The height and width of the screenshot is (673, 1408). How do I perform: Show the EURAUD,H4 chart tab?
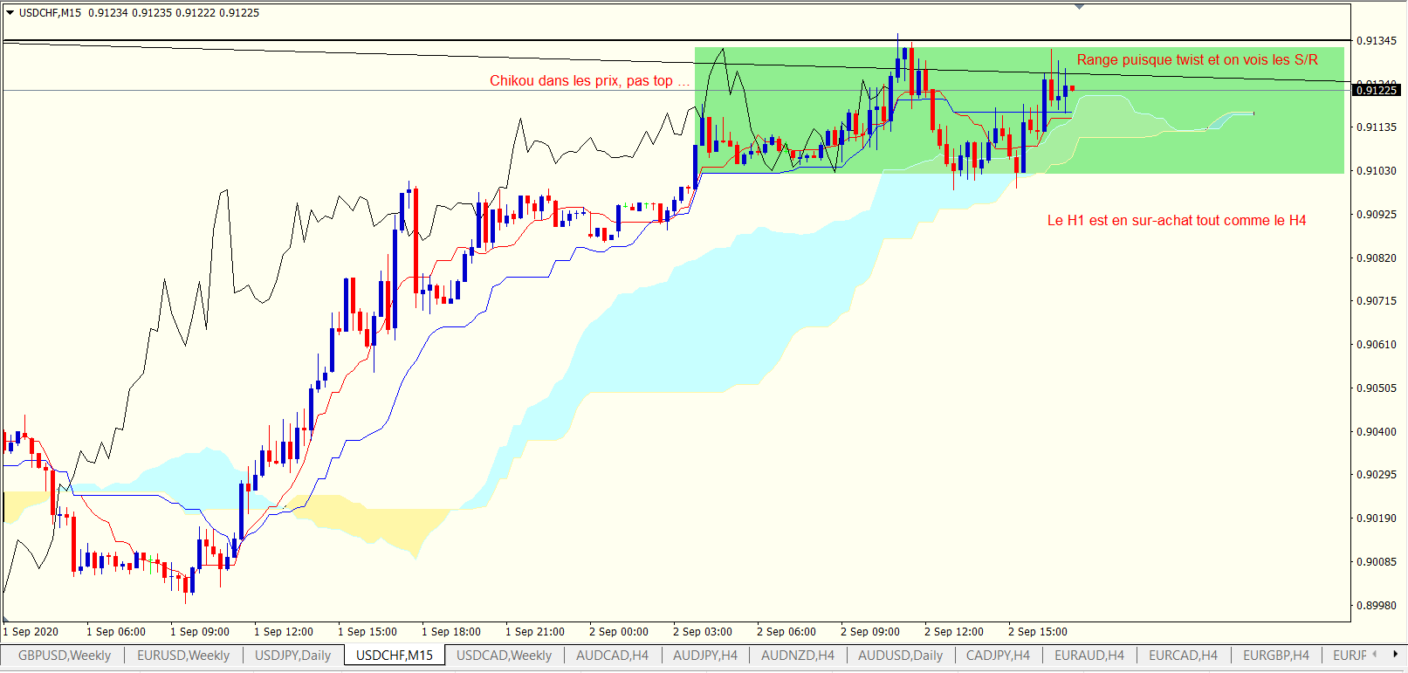click(x=1089, y=656)
